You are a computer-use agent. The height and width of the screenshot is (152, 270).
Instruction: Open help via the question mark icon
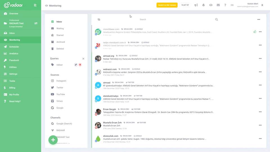pyautogui.click(x=225, y=5)
